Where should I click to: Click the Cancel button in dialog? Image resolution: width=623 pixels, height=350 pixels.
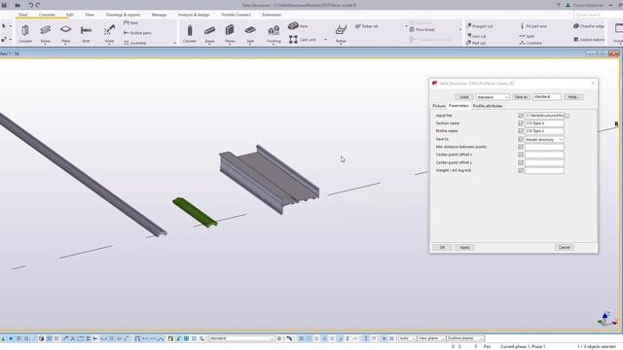coord(565,247)
